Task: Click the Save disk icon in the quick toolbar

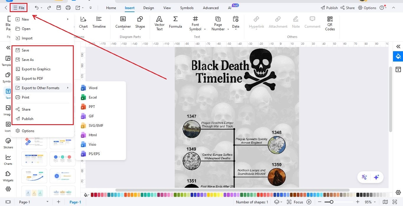Action: 59,8
